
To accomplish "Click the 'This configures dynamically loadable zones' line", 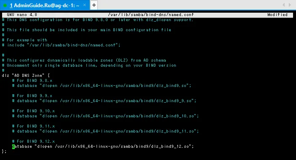I will click(84, 60).
